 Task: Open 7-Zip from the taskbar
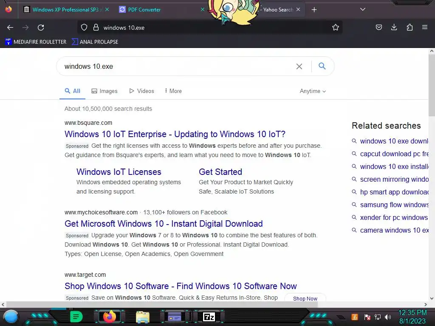click(x=209, y=317)
